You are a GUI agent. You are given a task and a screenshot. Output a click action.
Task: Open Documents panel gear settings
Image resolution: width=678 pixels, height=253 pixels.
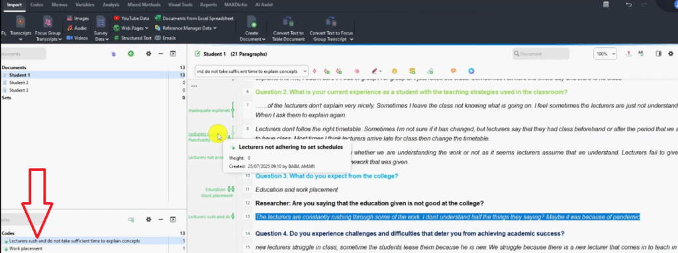click(148, 54)
